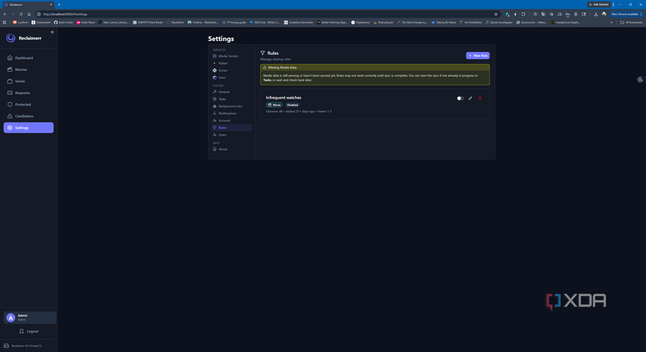646x352 pixels.
Task: Select Settings in main sidebar
Action: [28, 128]
